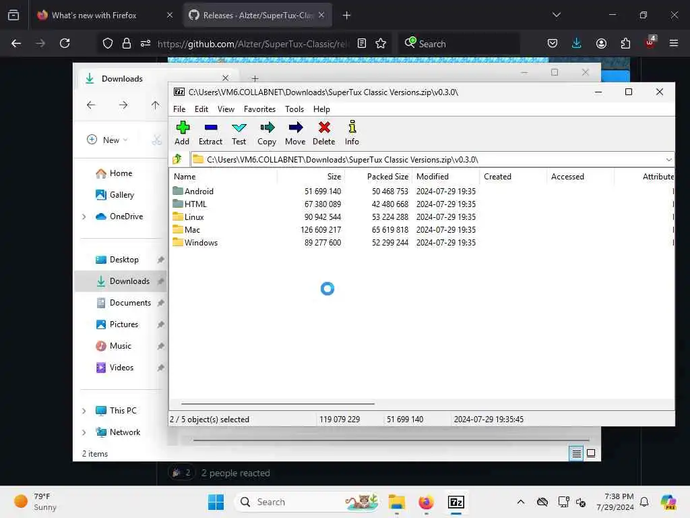Run Test on the archive selection
The width and height of the screenshot is (690, 518).
tap(239, 133)
